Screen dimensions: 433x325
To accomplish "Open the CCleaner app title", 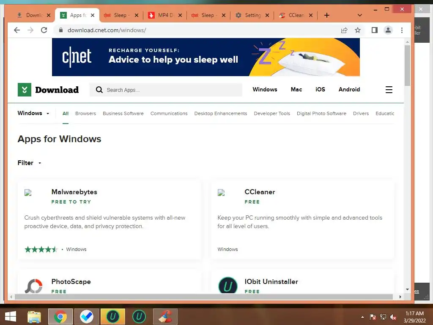I will (x=260, y=192).
